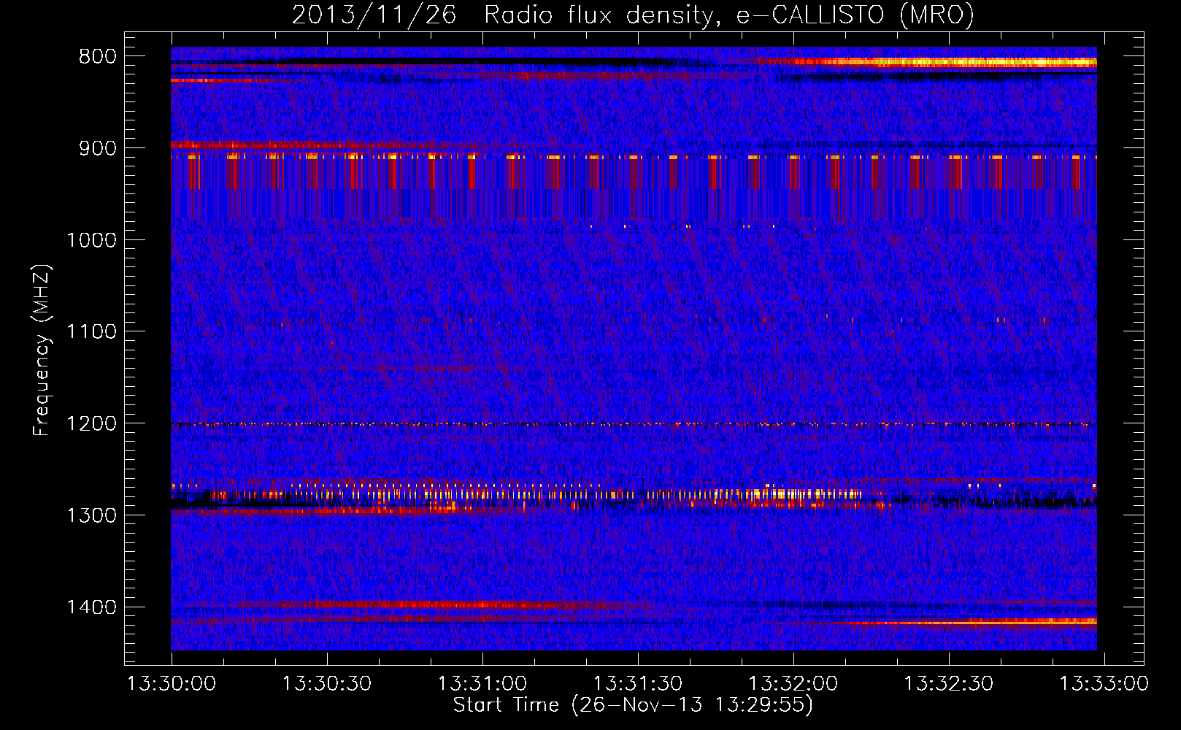
Task: Click the 1400 frequency tick label
Action: point(91,607)
